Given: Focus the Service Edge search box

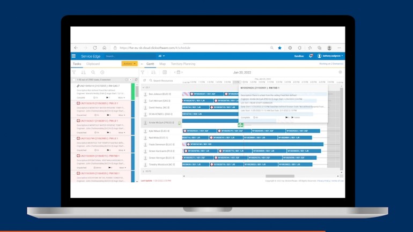Looking at the screenshot, I should pyautogui.click(x=130, y=56).
